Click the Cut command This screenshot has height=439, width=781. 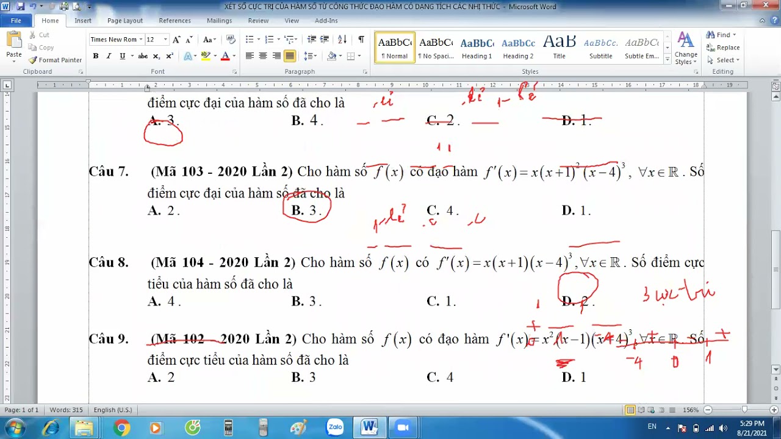coord(39,35)
